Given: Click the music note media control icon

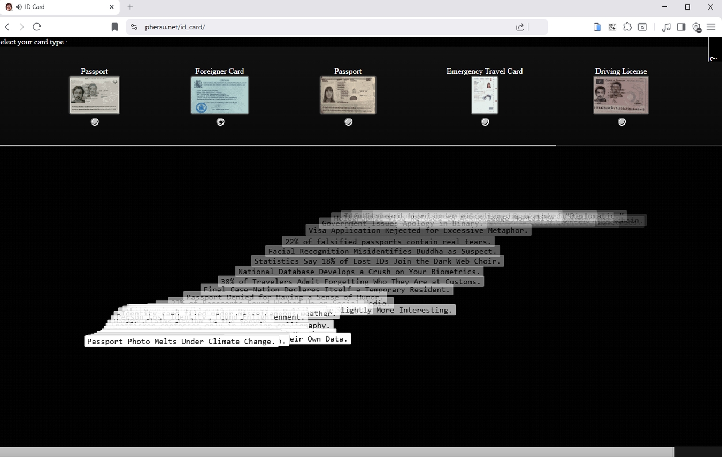Looking at the screenshot, I should click(x=666, y=27).
